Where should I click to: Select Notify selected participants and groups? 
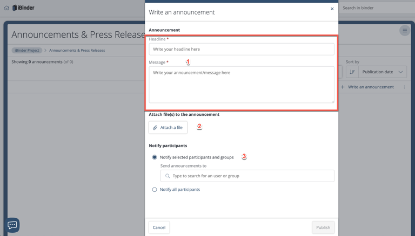pos(155,157)
